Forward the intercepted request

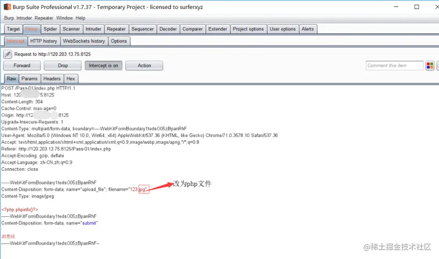click(x=22, y=65)
